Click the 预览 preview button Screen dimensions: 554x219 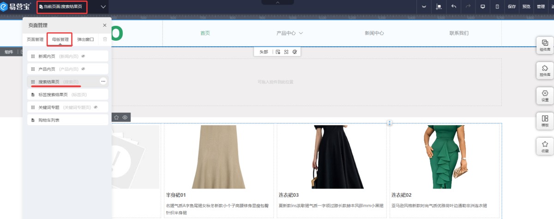pyautogui.click(x=526, y=7)
